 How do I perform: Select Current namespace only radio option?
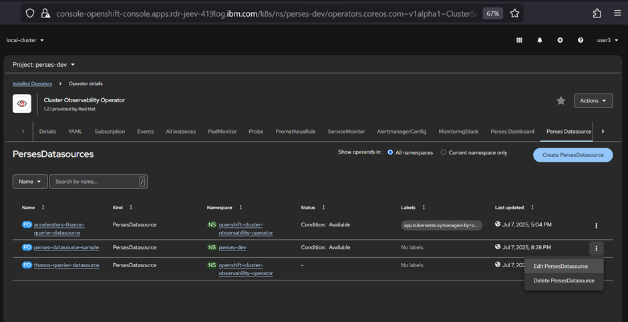[x=444, y=152]
